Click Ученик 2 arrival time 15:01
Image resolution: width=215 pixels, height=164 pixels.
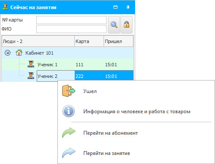[x=111, y=76]
